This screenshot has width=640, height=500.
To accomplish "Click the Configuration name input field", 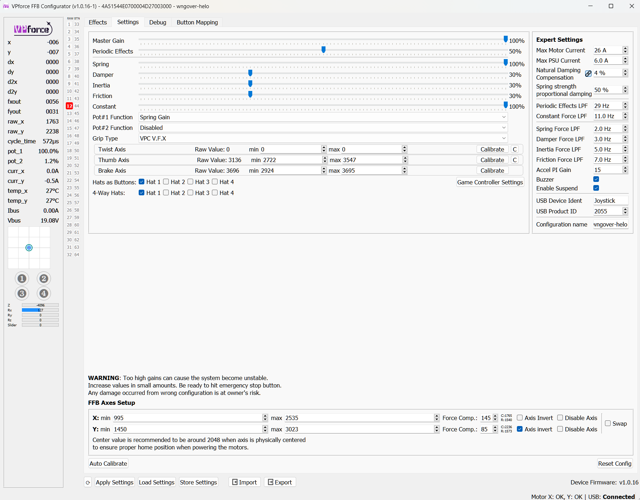I will [x=611, y=224].
